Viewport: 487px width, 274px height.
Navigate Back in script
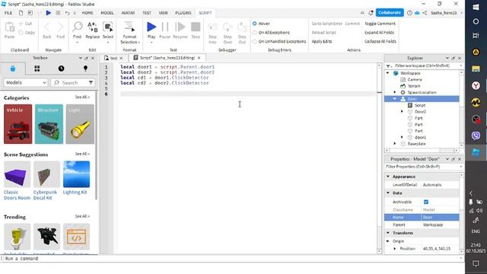[47, 30]
